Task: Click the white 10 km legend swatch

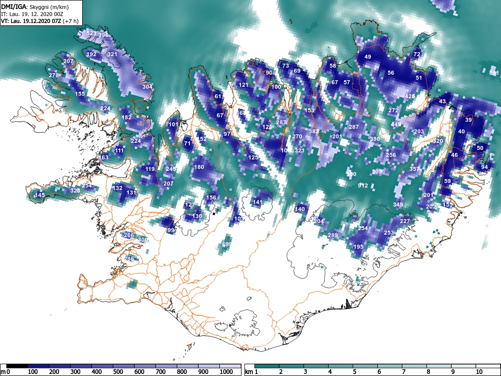Action: coord(488,366)
